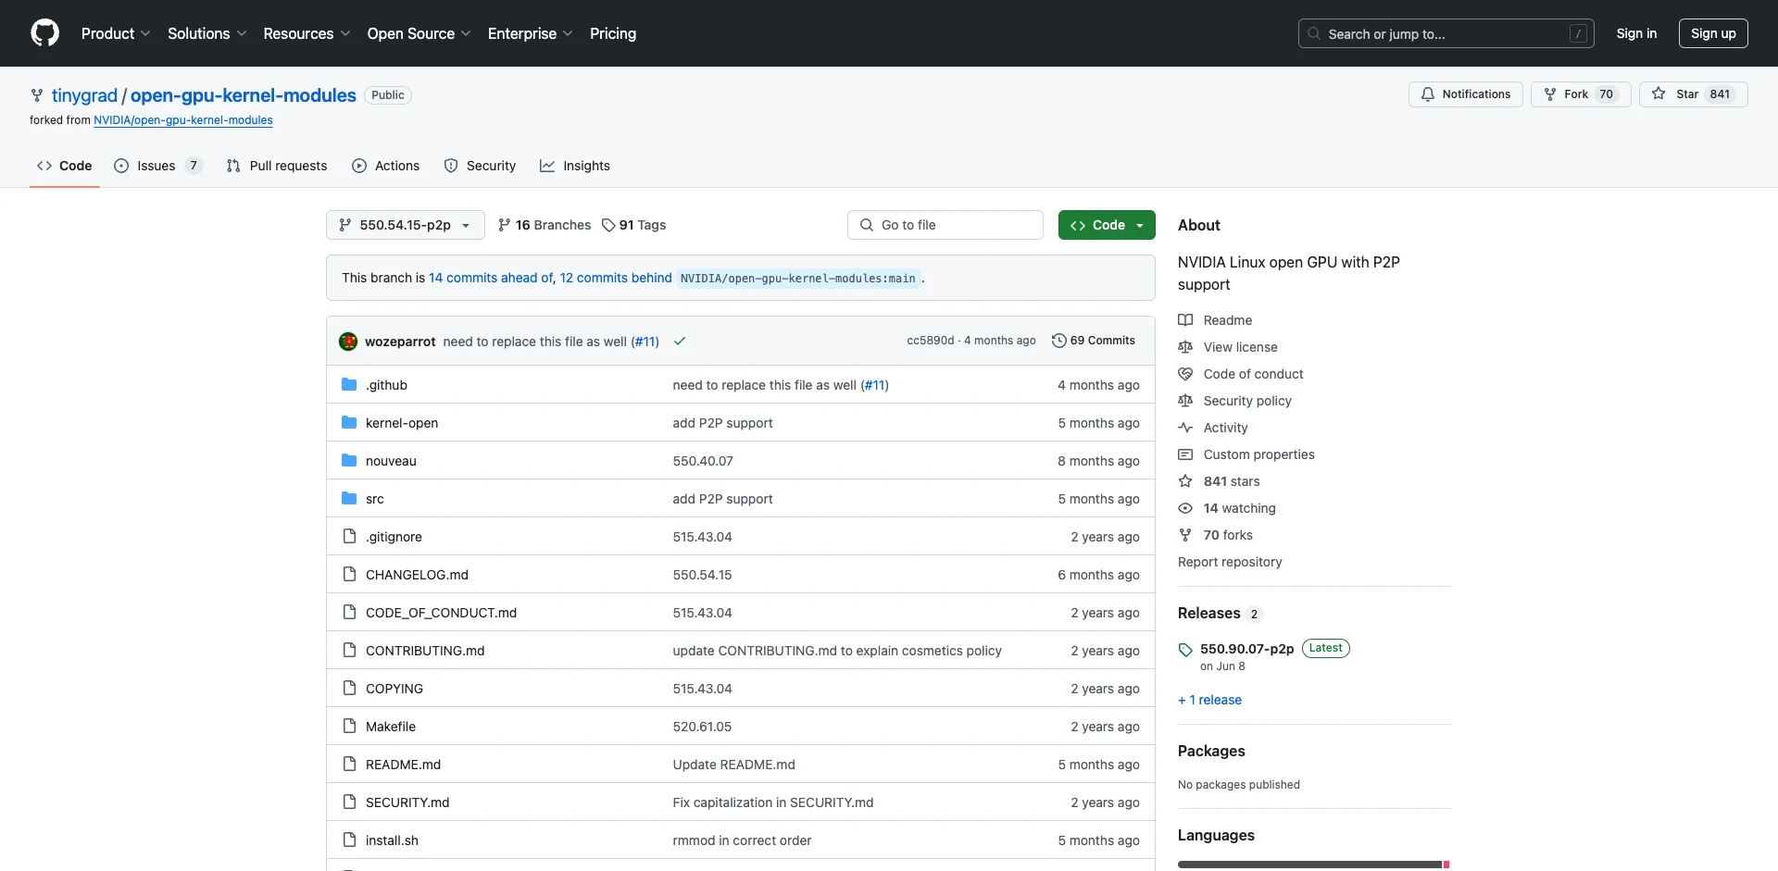Open the COPYING file
The height and width of the screenshot is (871, 1778).
[394, 689]
